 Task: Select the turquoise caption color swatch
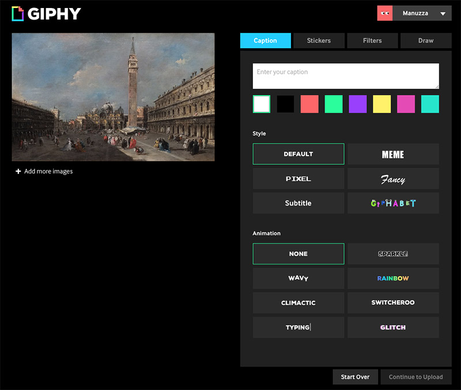pos(430,104)
